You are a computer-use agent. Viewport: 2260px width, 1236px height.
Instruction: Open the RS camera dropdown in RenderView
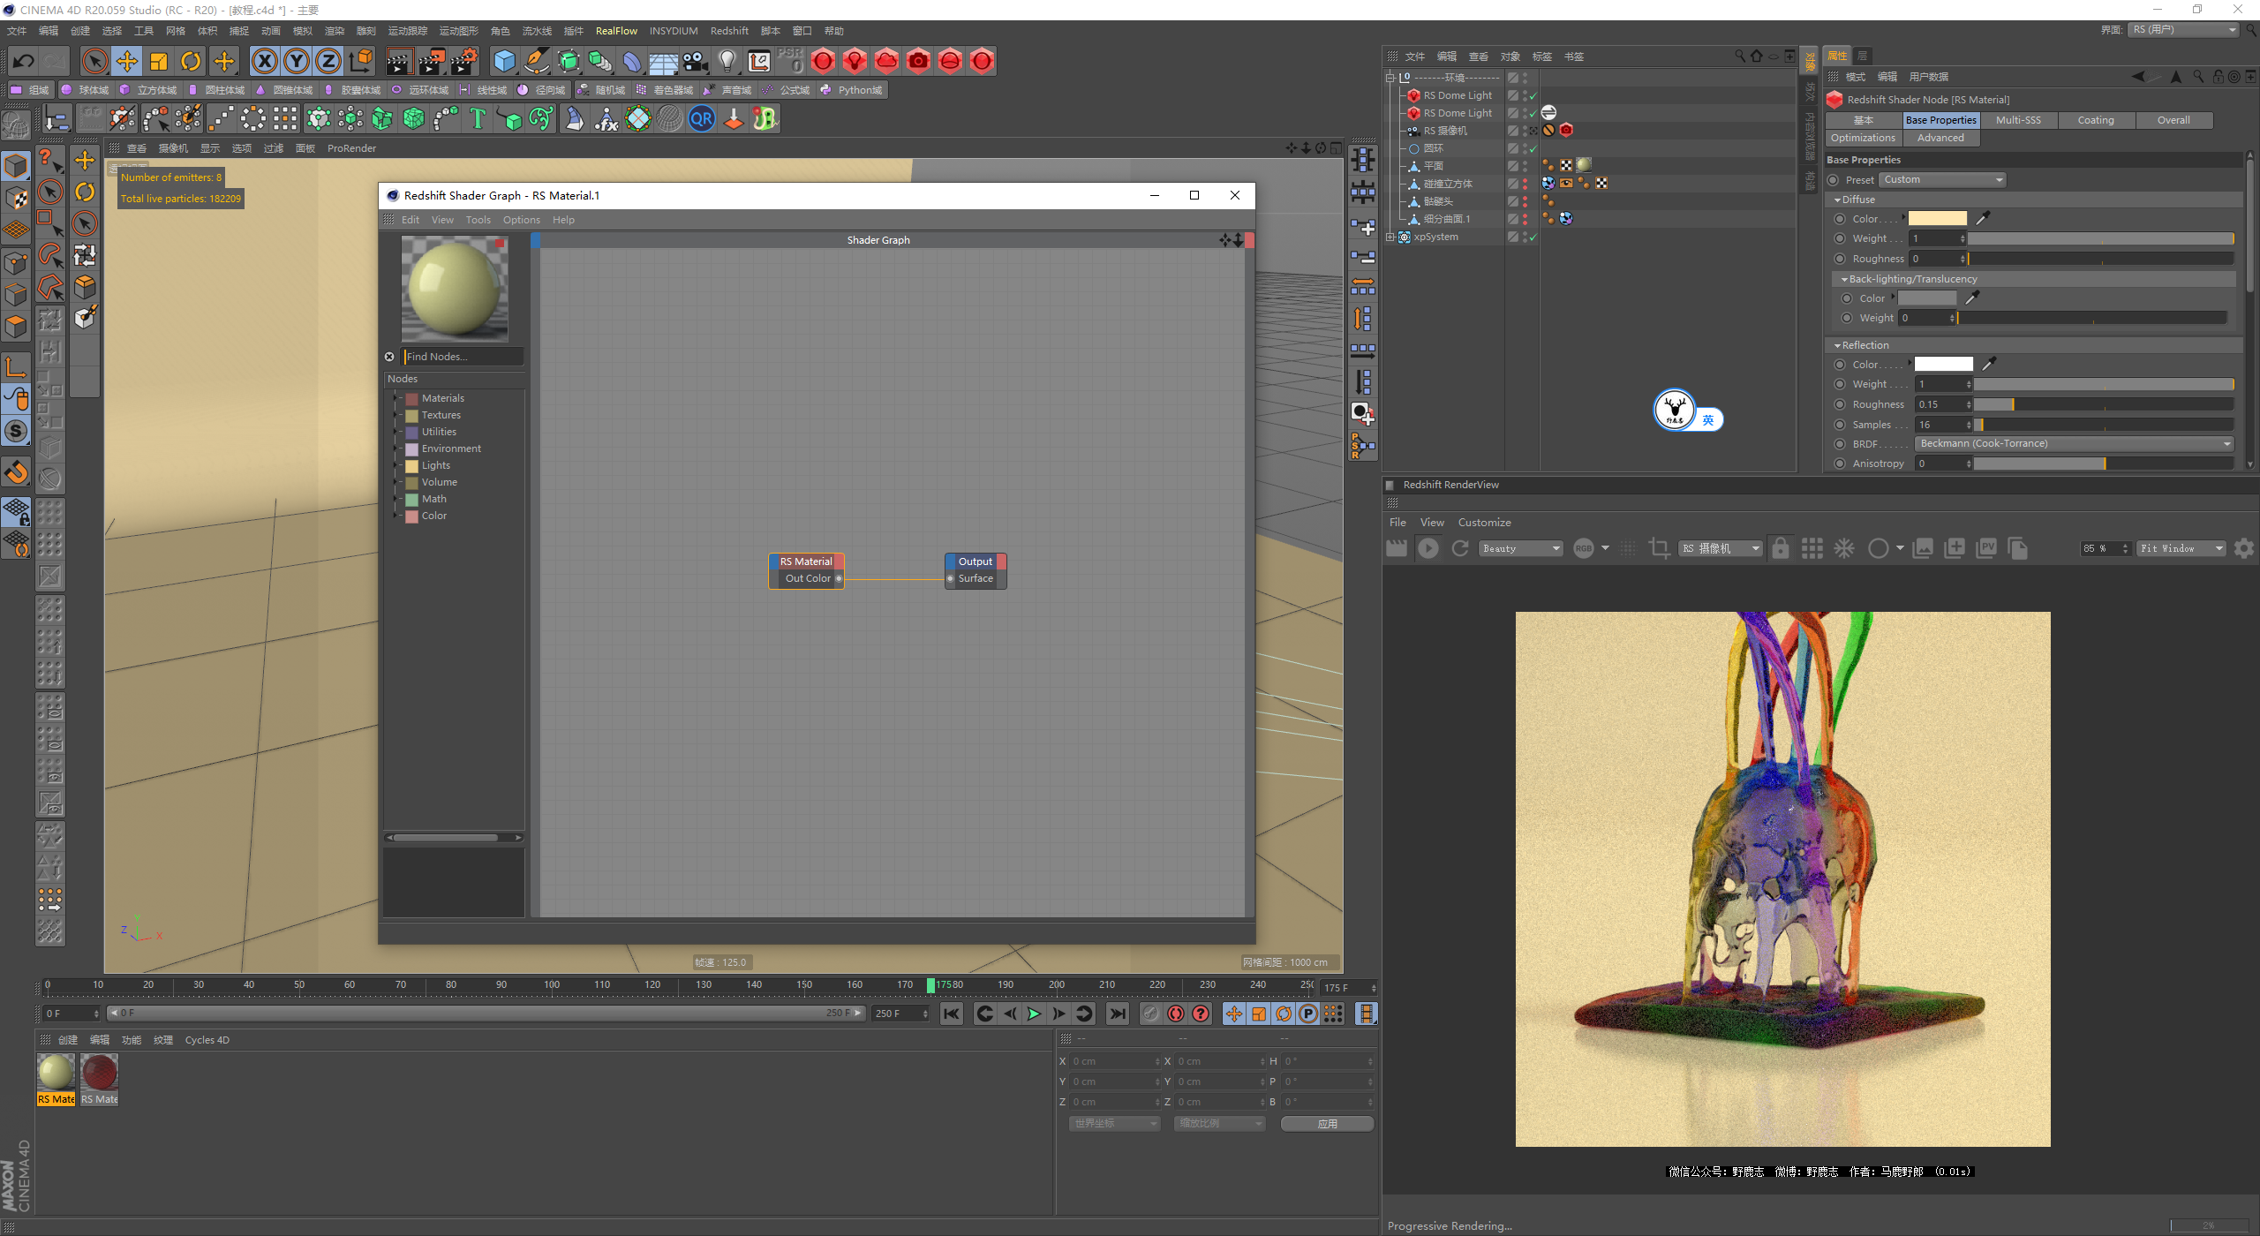tap(1720, 549)
